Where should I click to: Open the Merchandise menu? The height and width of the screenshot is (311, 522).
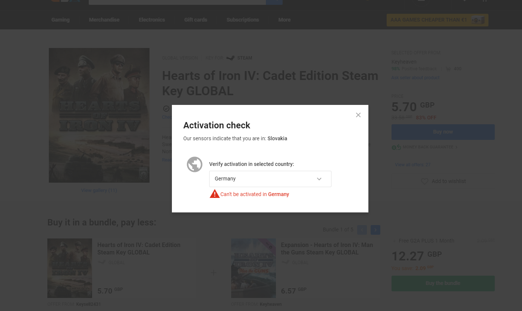pos(104,20)
